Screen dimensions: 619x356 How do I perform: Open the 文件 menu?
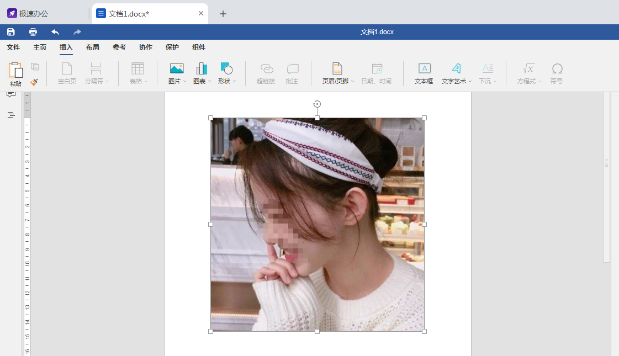(x=13, y=47)
